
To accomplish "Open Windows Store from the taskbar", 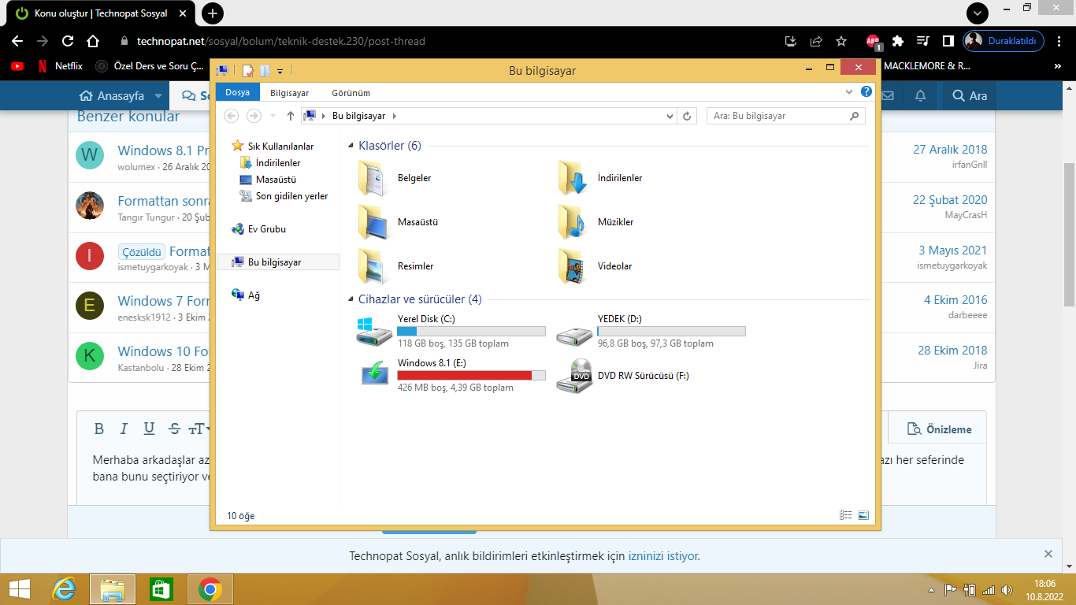I will pos(161,589).
